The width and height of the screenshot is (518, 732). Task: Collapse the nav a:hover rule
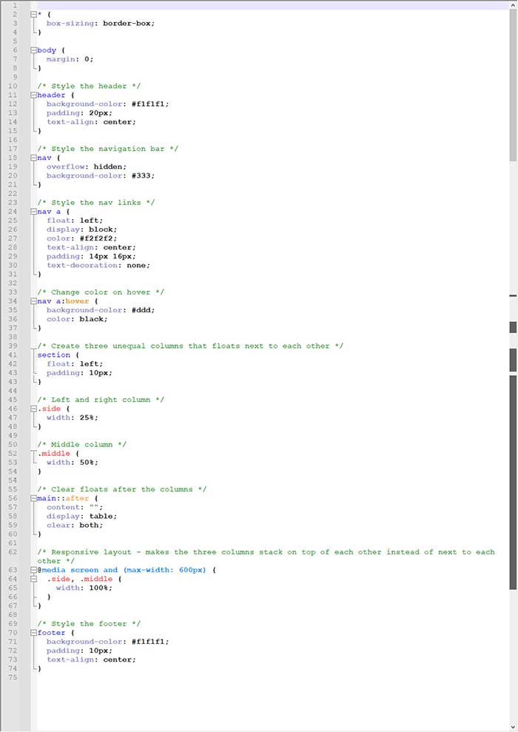[x=33, y=301]
